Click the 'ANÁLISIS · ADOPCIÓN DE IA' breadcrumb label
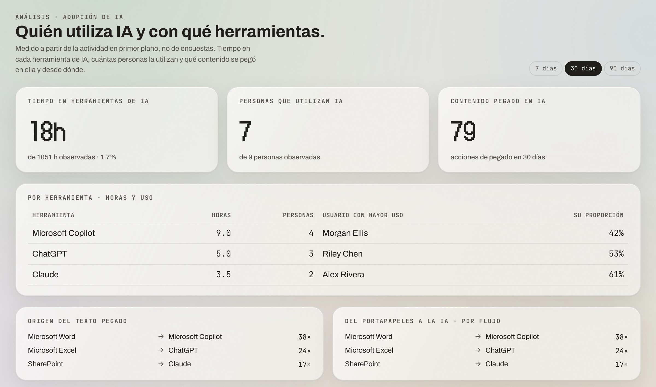The height and width of the screenshot is (387, 656). [x=69, y=17]
